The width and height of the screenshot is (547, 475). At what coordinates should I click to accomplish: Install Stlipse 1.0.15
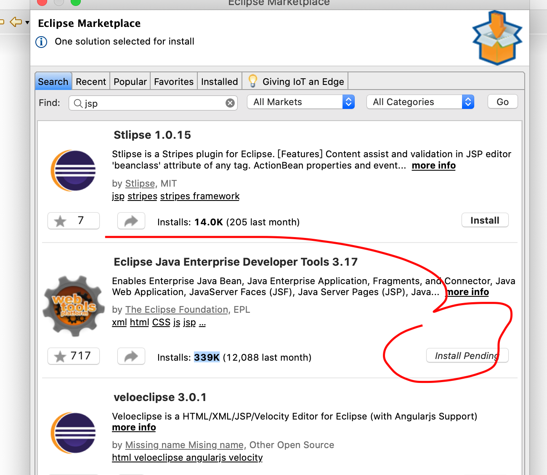click(x=485, y=220)
